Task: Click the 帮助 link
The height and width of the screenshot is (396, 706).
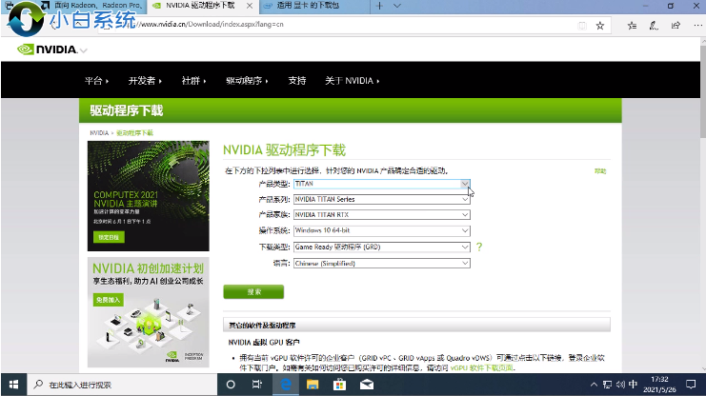Action: pos(600,171)
